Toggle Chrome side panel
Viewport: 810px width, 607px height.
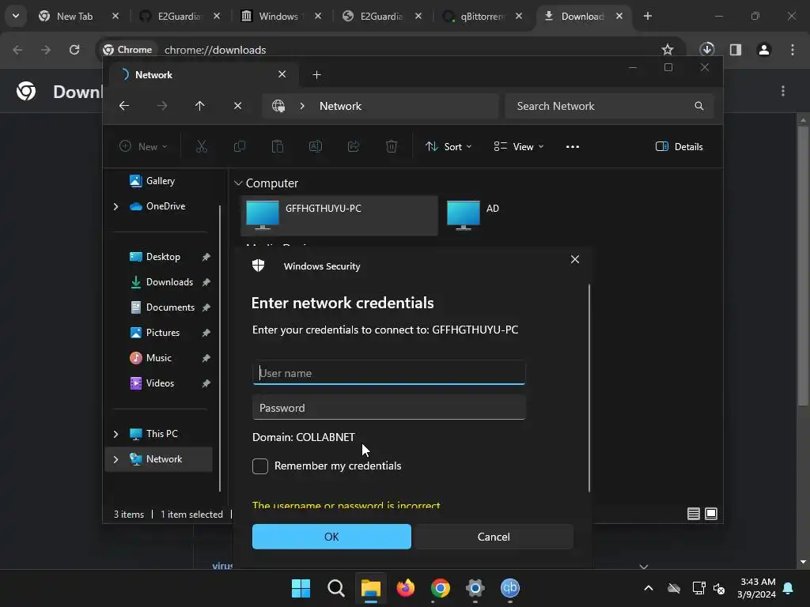735,50
